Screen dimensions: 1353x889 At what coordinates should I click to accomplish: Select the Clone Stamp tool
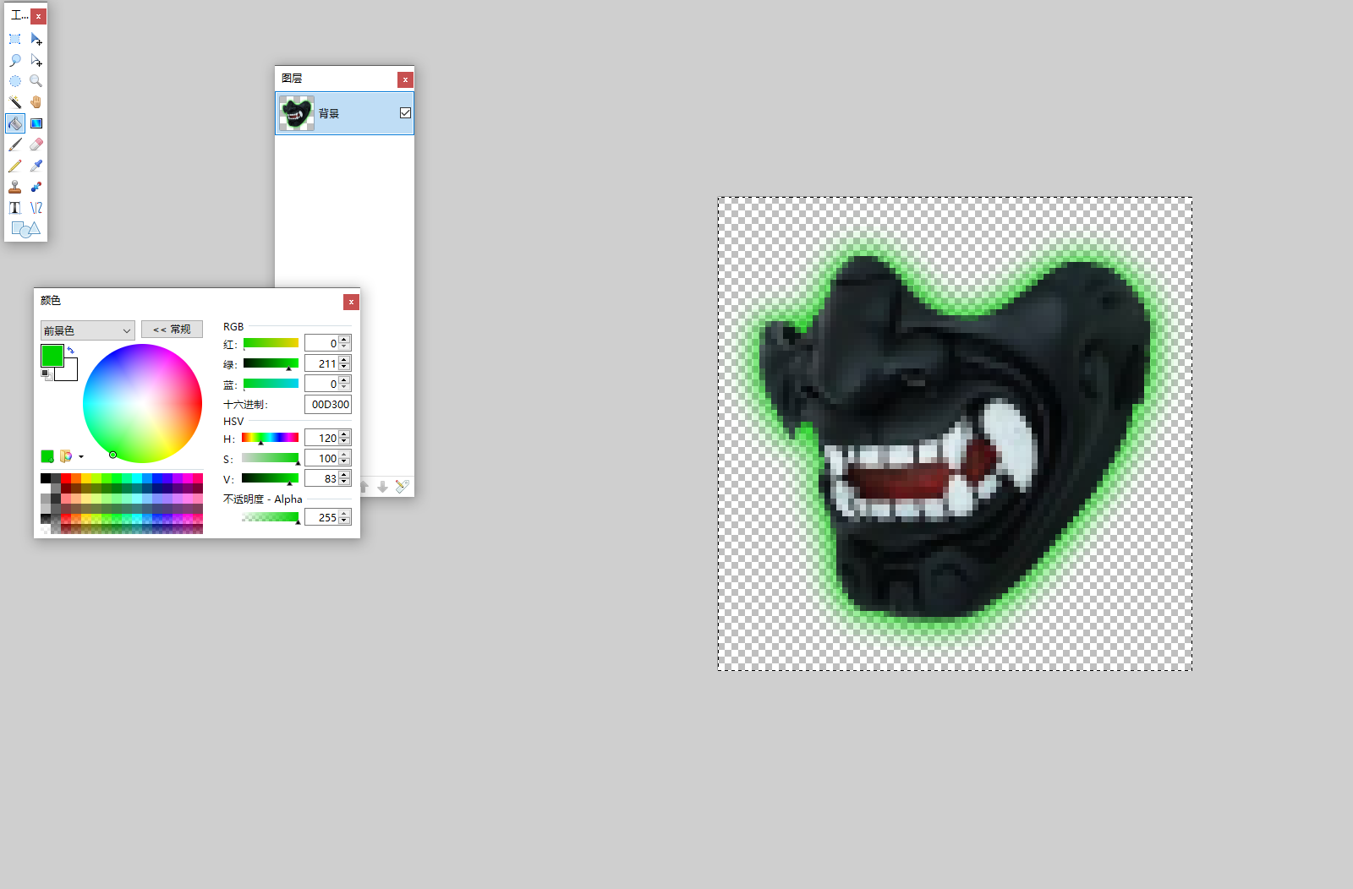pyautogui.click(x=15, y=187)
